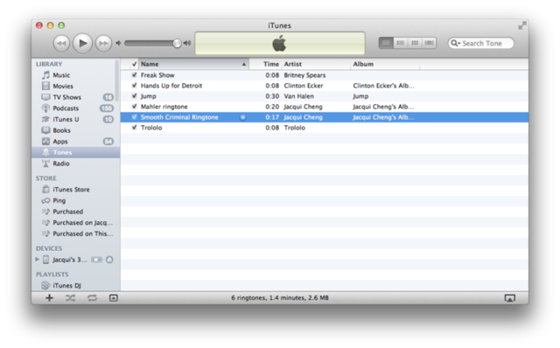Expand Jacqui's device in the sidebar
Screen dimensions: 560x348
(37, 260)
